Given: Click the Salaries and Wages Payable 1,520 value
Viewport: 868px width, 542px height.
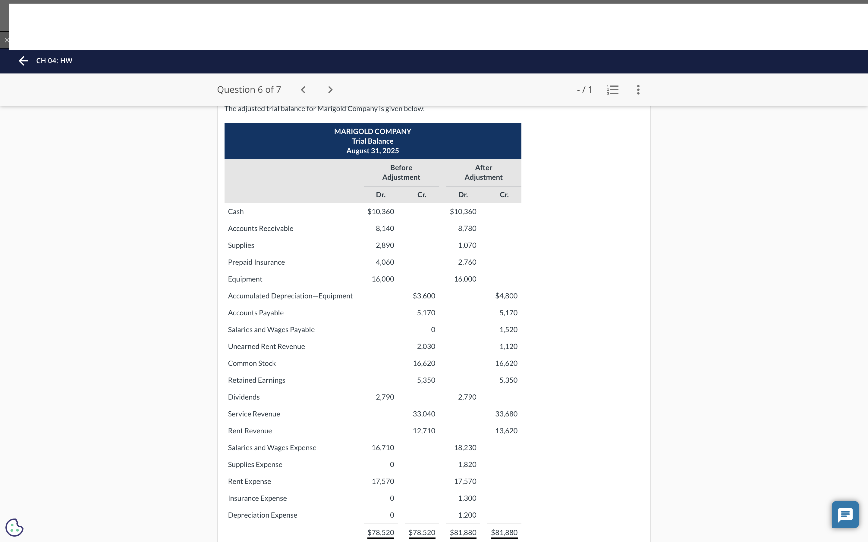Looking at the screenshot, I should pyautogui.click(x=508, y=329).
